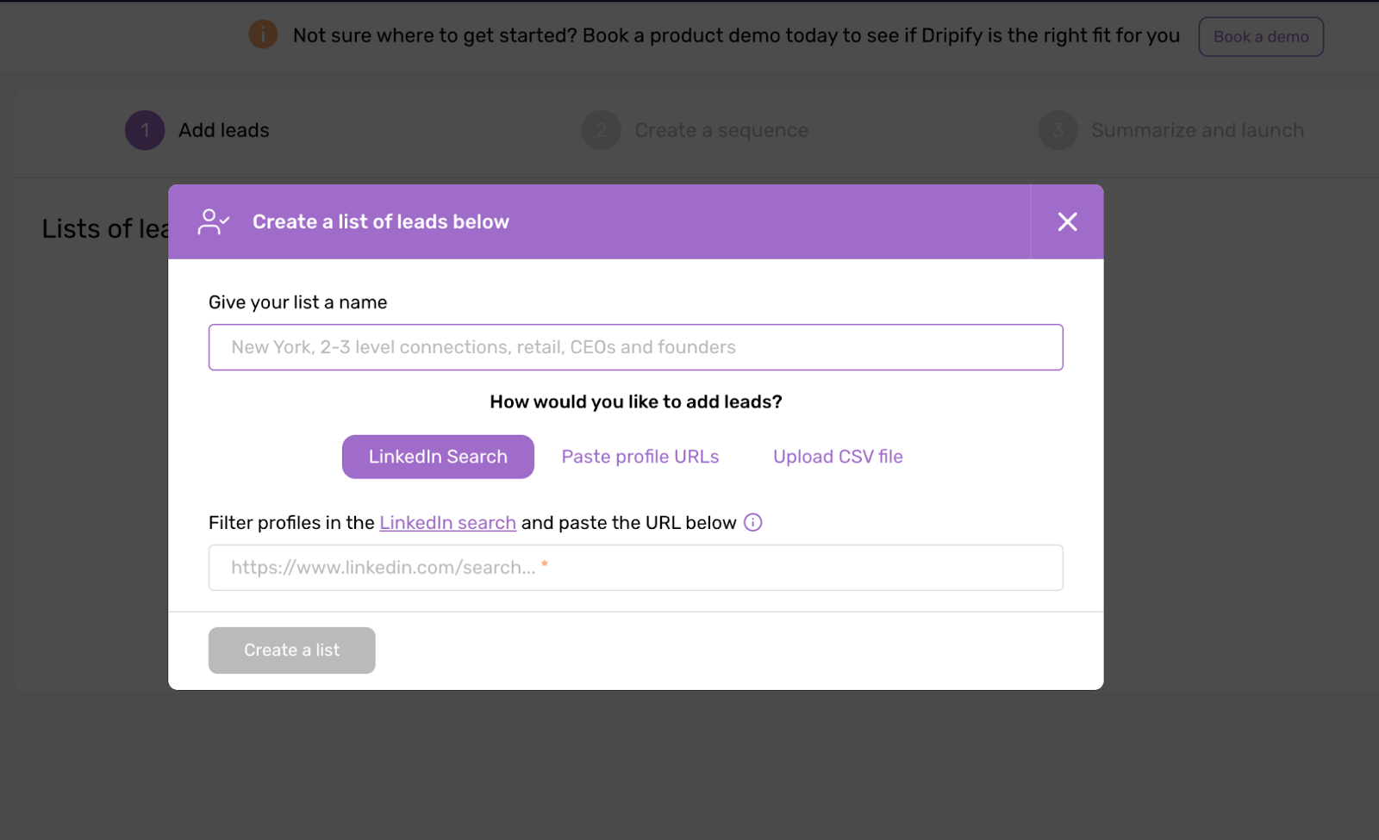The height and width of the screenshot is (840, 1379).
Task: Click the Book a demo button
Action: click(x=1261, y=36)
